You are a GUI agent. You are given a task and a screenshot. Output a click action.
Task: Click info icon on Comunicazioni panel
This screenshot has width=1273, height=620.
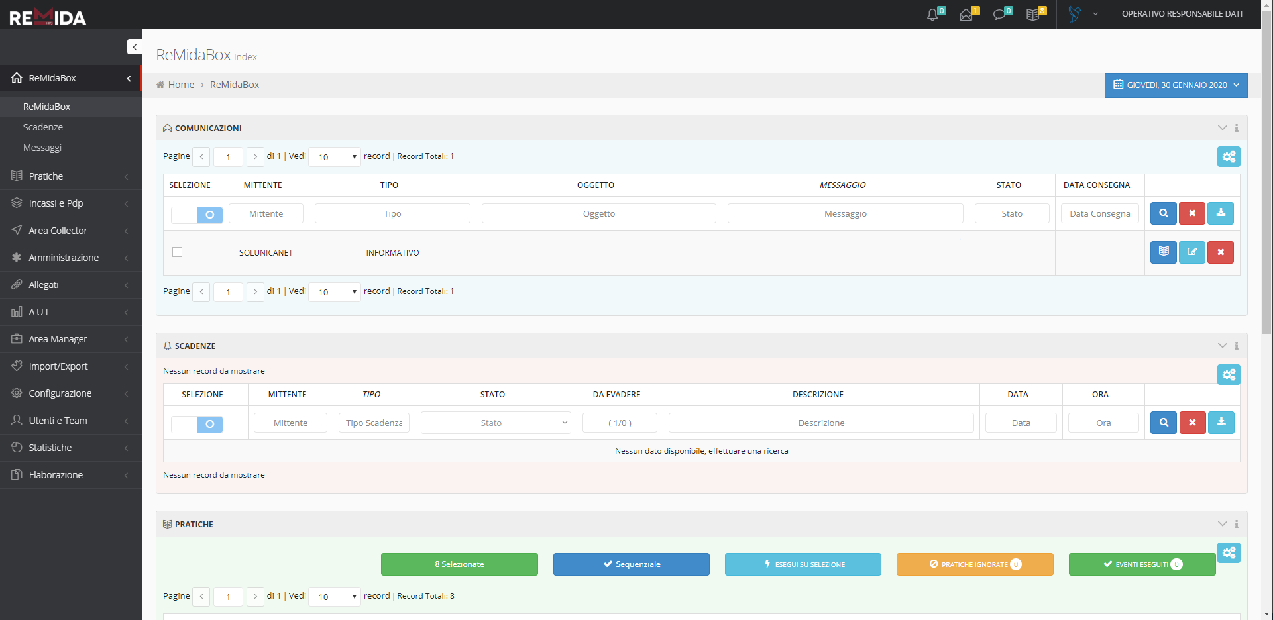point(1237,128)
